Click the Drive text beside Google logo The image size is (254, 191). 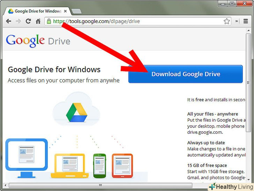click(59, 41)
